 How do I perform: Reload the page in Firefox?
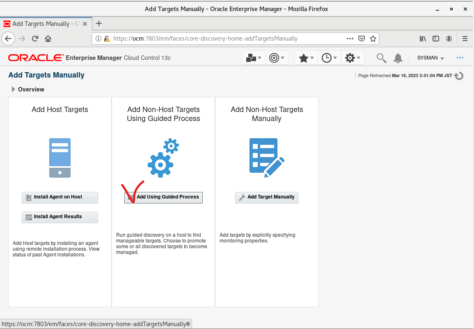[35, 39]
